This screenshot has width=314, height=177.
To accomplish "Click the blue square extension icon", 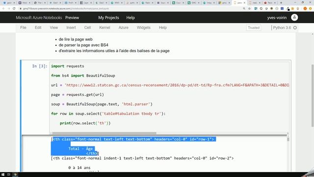I will click(x=282, y=9).
